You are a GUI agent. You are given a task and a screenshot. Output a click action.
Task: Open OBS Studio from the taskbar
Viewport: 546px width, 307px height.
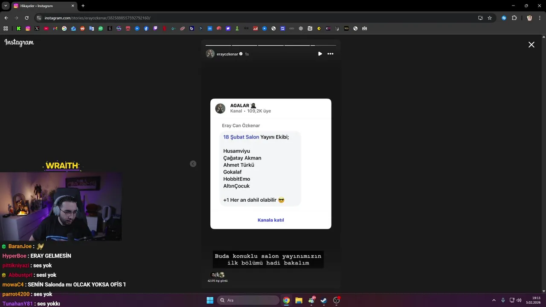pyautogui.click(x=337, y=300)
